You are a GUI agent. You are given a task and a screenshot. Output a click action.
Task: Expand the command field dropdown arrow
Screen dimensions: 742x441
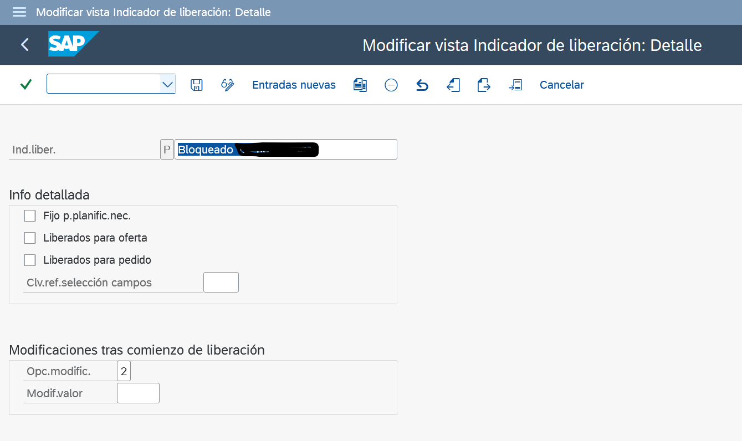click(x=167, y=84)
